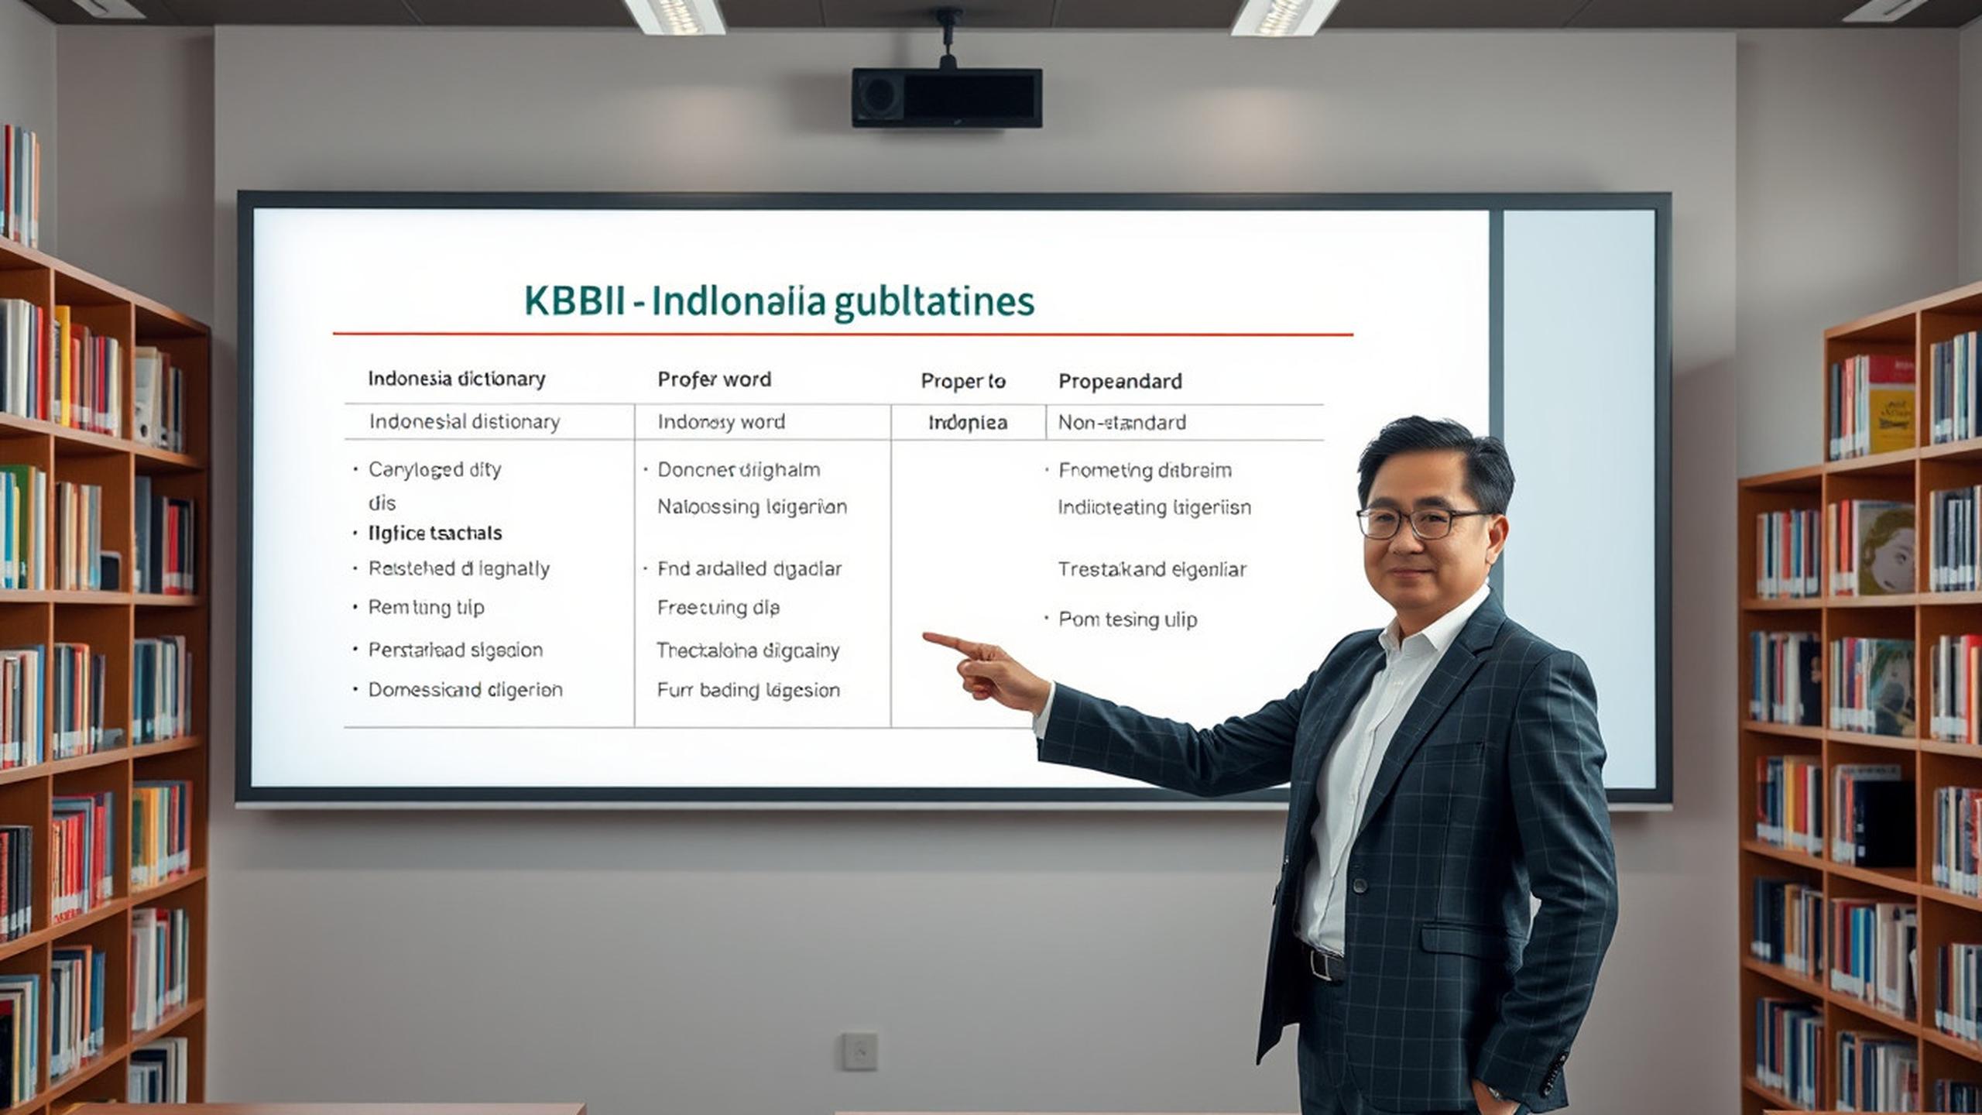
Task: Select the 'Indonesia dictionary' column header
Action: tap(456, 379)
